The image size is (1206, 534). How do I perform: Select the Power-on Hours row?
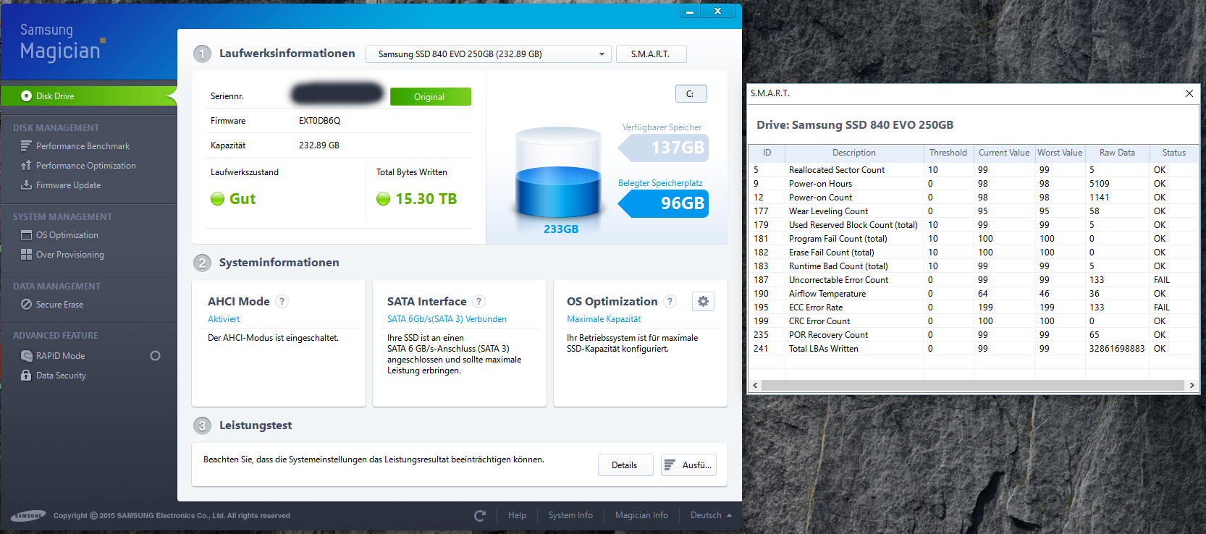pos(974,184)
